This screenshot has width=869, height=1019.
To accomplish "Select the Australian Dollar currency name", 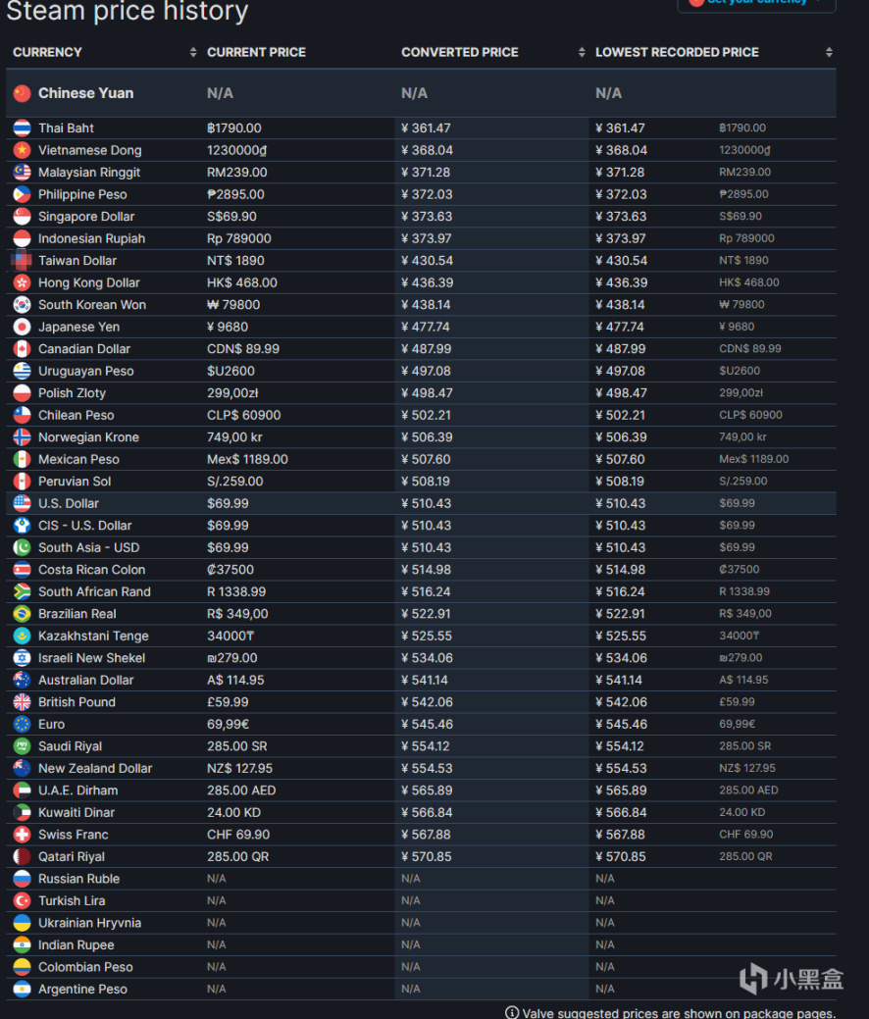I will click(x=85, y=681).
